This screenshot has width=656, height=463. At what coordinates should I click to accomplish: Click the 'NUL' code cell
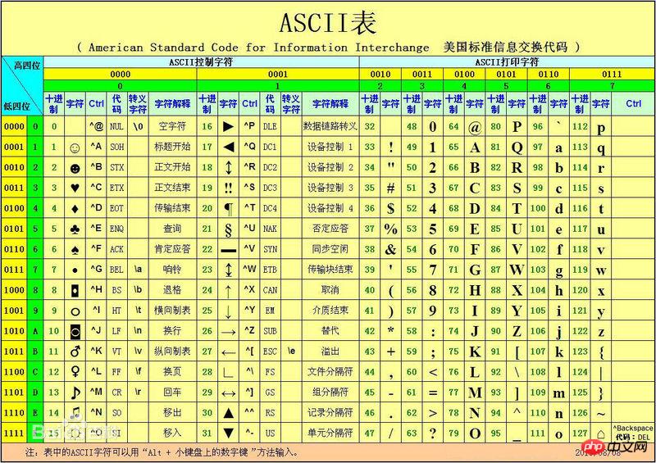(116, 126)
